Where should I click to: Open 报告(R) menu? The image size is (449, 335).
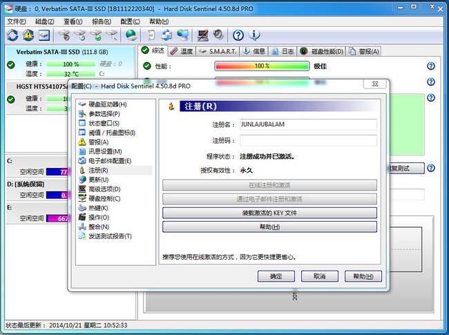[102, 21]
